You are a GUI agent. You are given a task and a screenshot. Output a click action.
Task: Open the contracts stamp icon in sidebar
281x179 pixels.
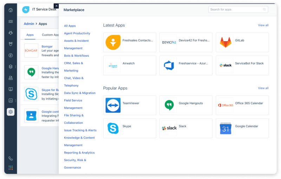pyautogui.click(x=11, y=78)
